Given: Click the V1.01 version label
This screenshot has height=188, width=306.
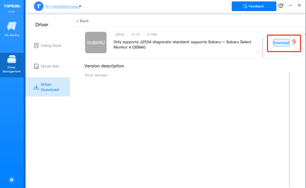Looking at the screenshot, I should pyautogui.click(x=135, y=35).
